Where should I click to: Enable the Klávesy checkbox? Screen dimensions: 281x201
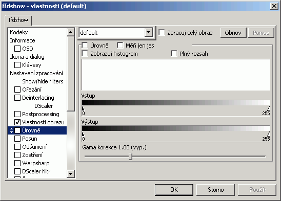tap(17, 65)
